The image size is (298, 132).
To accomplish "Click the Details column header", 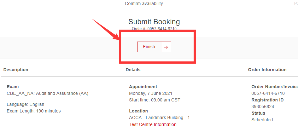I will pyautogui.click(x=133, y=70).
